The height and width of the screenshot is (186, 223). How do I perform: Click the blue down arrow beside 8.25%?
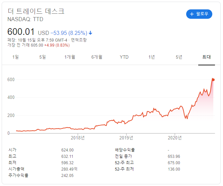pos(90,33)
